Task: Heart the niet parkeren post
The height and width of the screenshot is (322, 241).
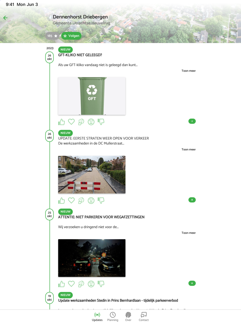Action: 71,284
